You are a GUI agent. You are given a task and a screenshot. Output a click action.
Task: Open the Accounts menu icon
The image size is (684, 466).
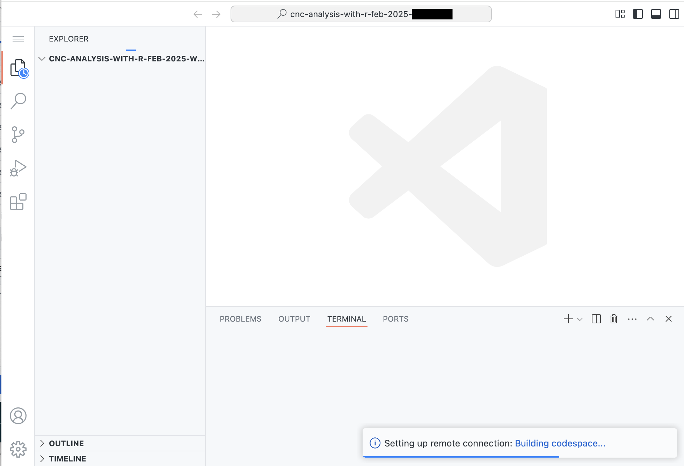click(x=18, y=416)
